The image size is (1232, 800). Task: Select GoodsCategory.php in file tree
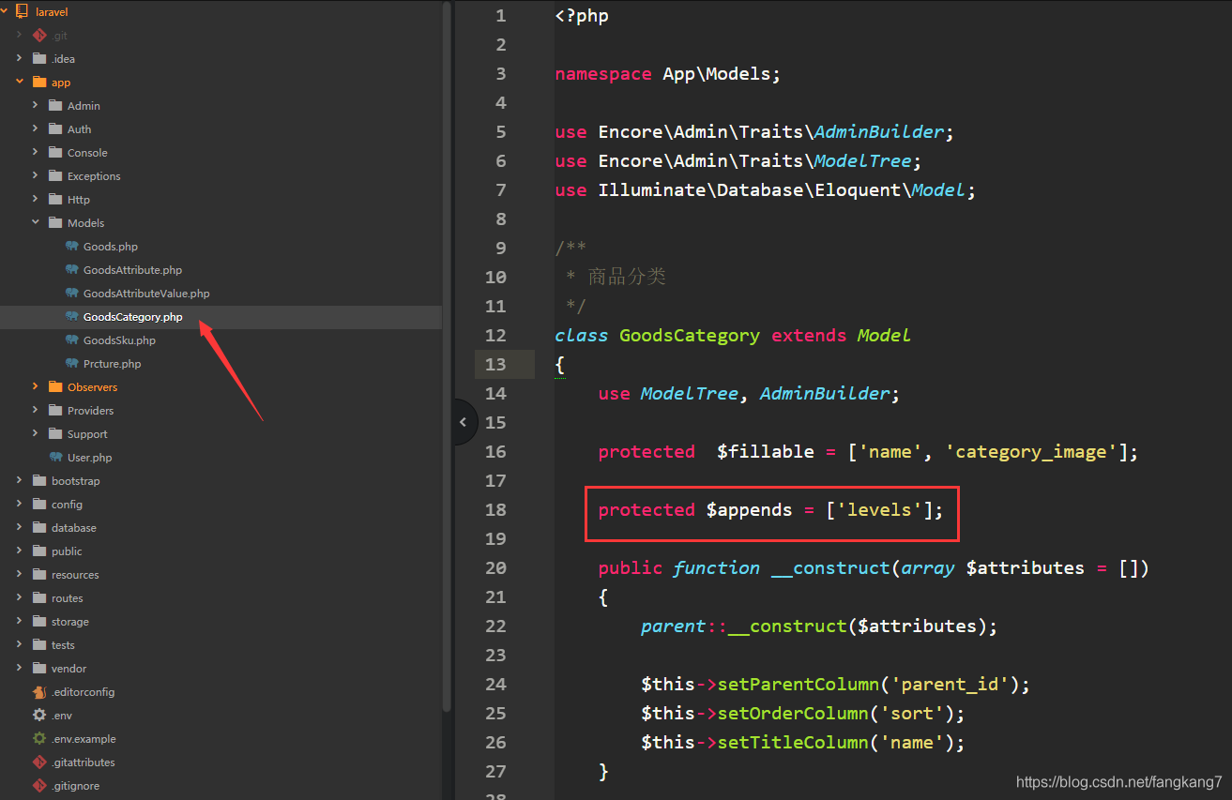pyautogui.click(x=133, y=317)
